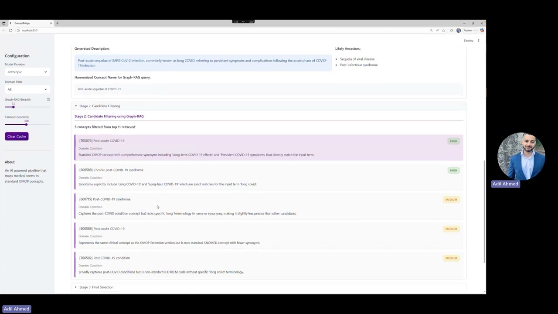Select candidate [705076] Post-acute COVID-19
This screenshot has width=558, height=314.
click(x=269, y=147)
